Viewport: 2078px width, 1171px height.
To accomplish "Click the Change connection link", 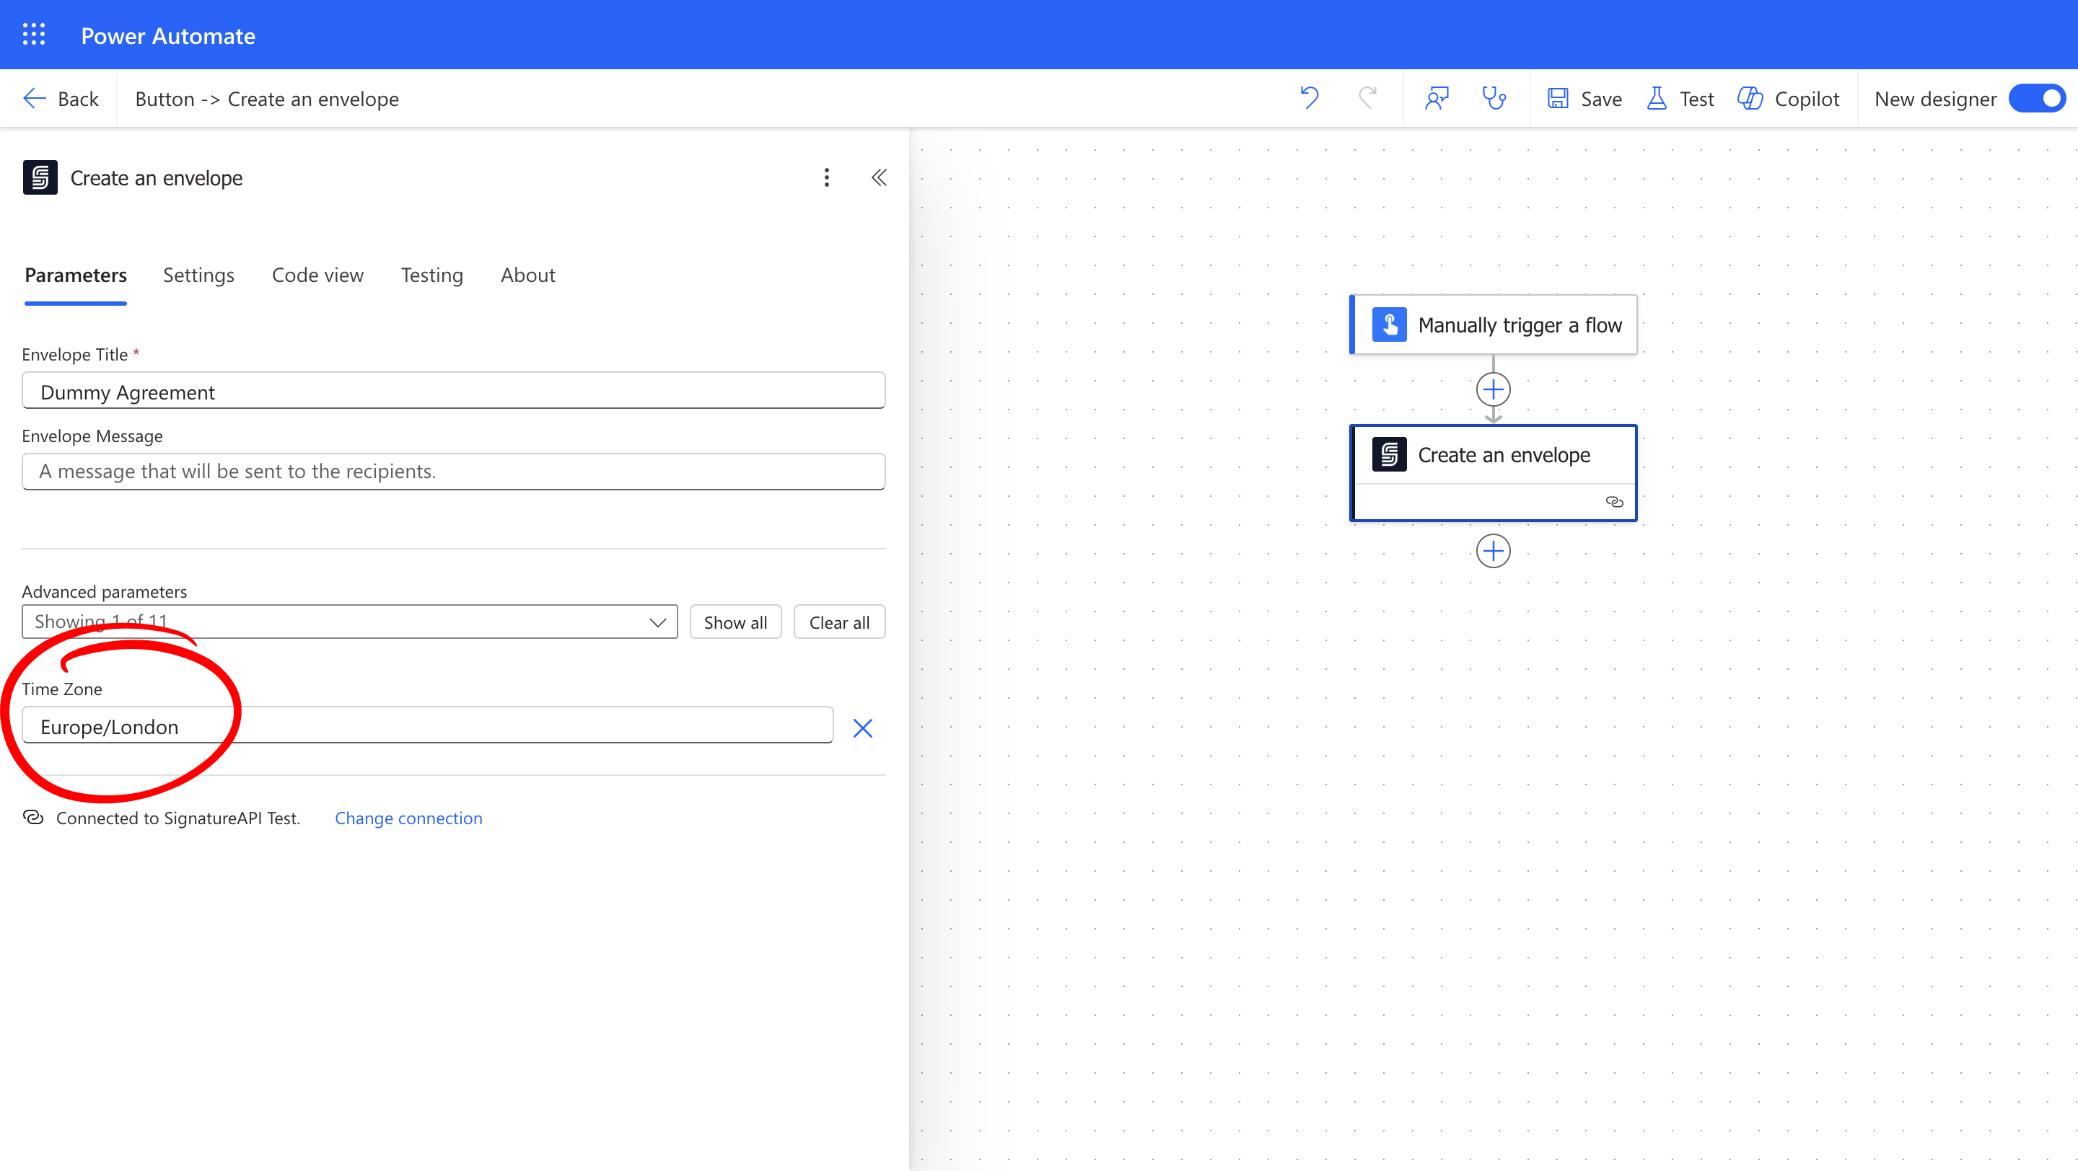I will 408,818.
